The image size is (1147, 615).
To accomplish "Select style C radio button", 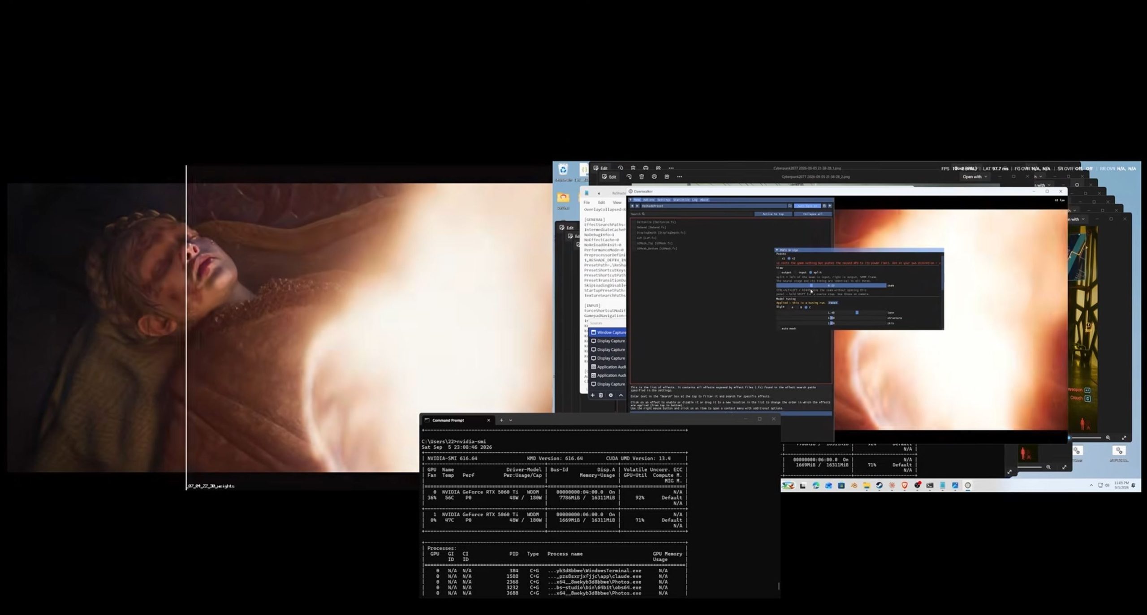I will [x=806, y=307].
